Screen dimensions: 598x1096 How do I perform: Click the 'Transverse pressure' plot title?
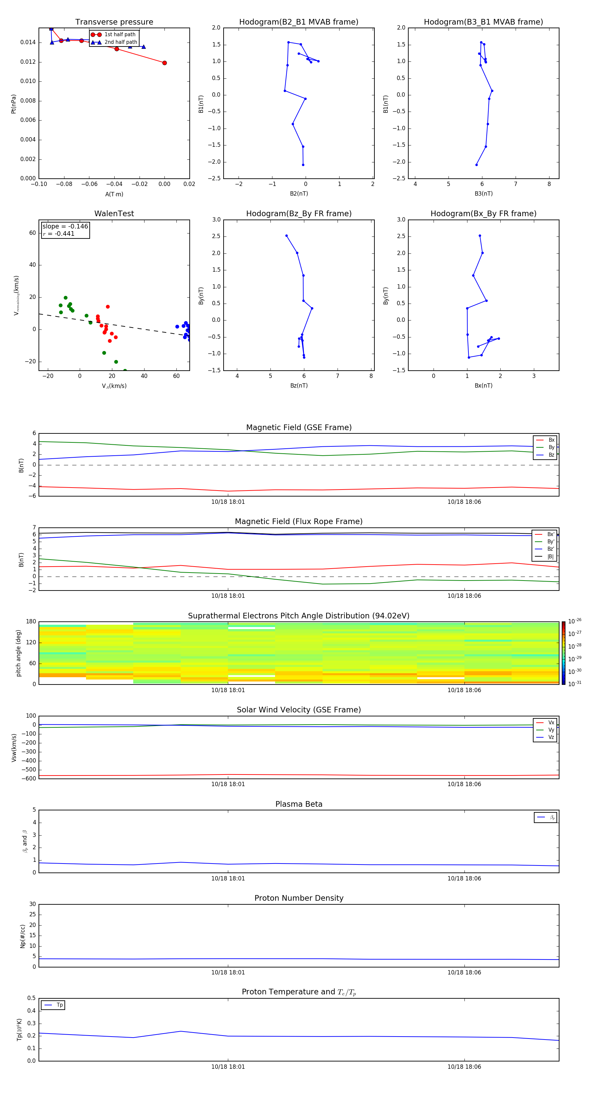[x=114, y=22]
